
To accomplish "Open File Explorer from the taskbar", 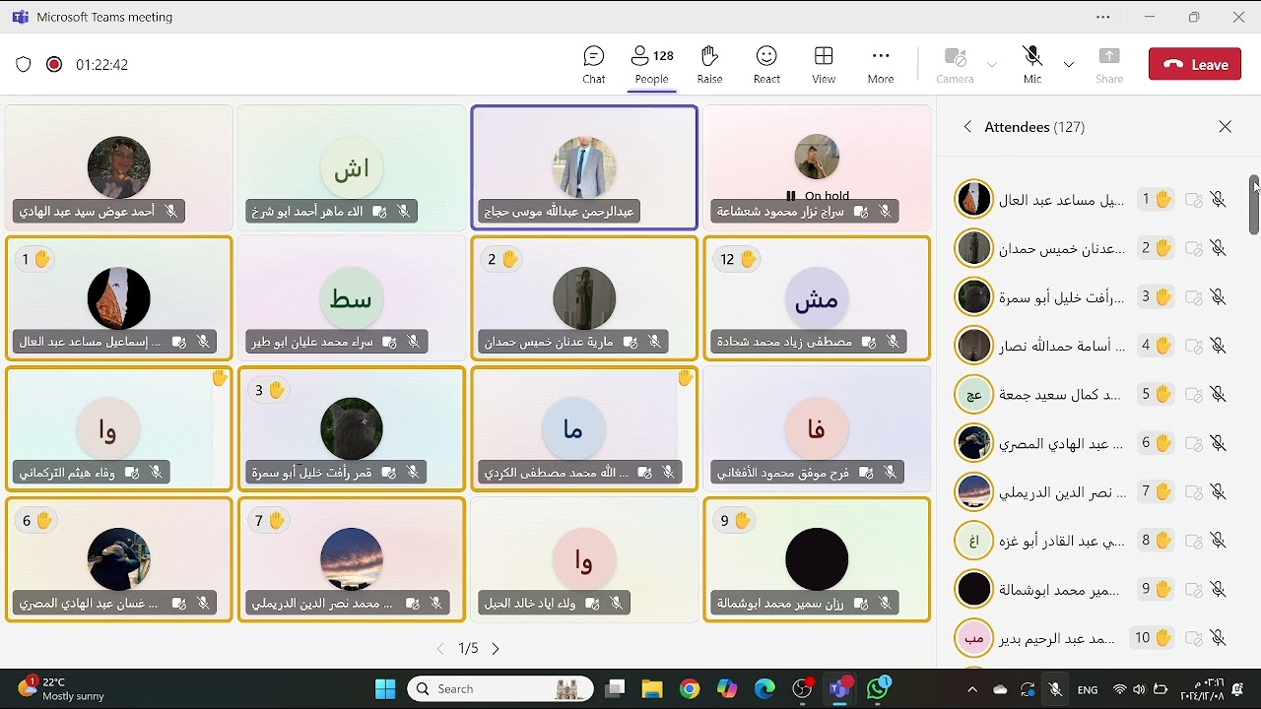I will [652, 688].
